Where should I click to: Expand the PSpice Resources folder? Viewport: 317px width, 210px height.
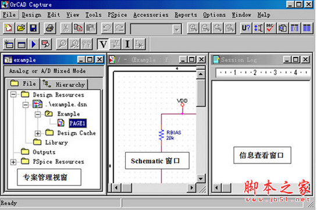13,162
